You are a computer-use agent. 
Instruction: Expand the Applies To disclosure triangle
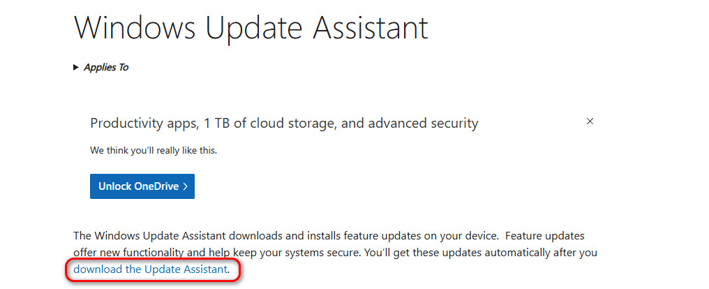click(76, 68)
